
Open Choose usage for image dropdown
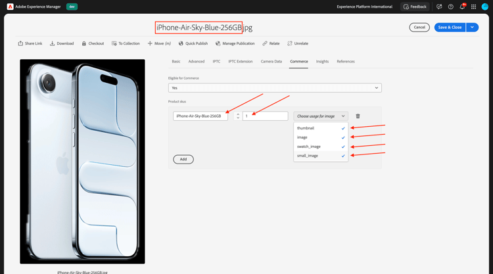[x=321, y=116]
